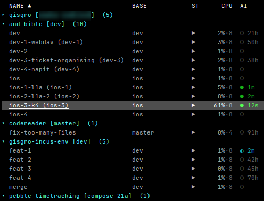This screenshot has height=201, width=264.
Task: Click the running status icon for dev-4-napit
Action: 193,69
